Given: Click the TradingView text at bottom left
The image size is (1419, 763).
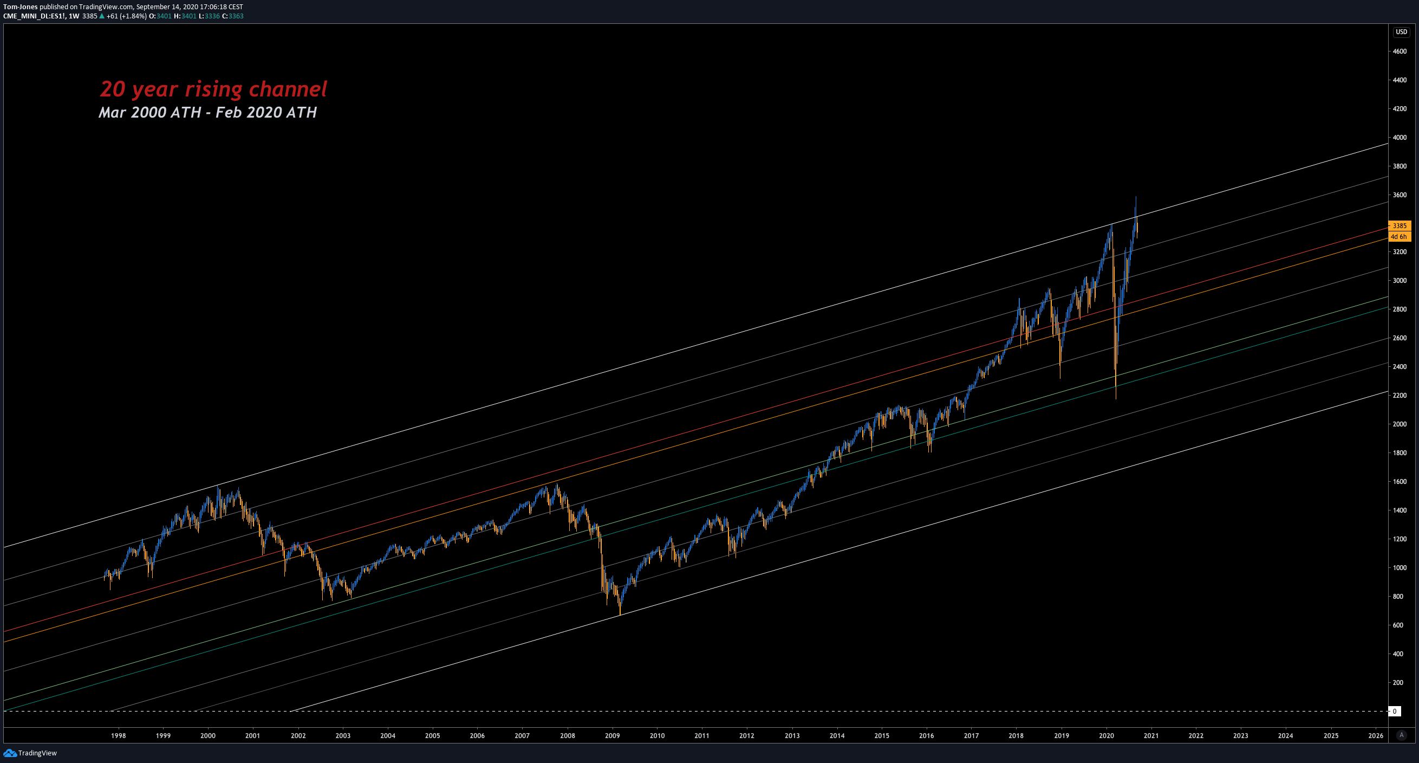Looking at the screenshot, I should point(37,753).
